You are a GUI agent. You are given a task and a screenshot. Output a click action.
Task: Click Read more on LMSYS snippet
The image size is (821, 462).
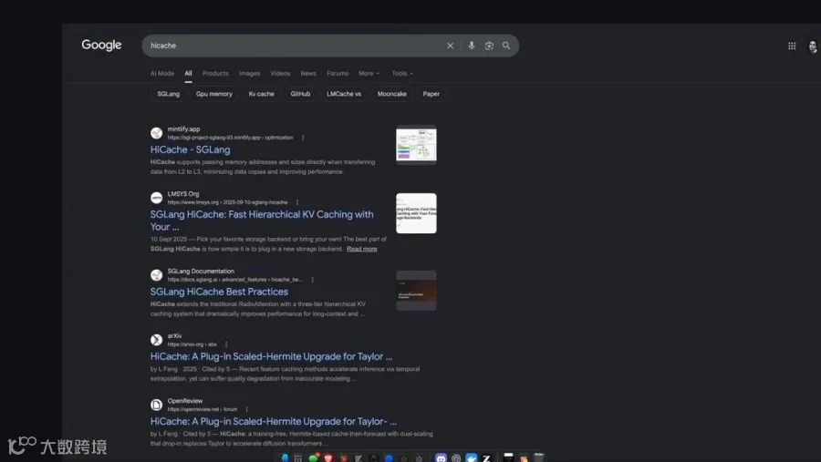pyautogui.click(x=362, y=249)
